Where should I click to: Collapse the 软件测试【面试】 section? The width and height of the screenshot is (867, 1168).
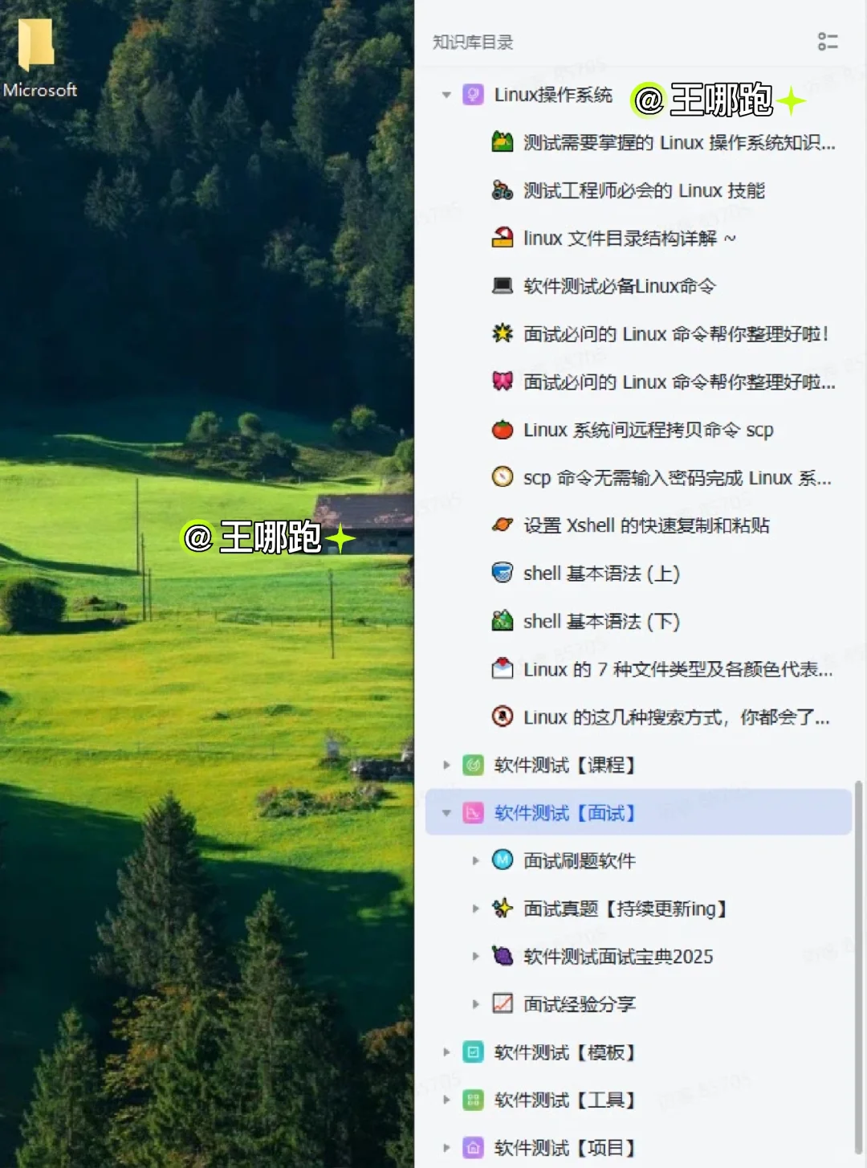click(446, 813)
